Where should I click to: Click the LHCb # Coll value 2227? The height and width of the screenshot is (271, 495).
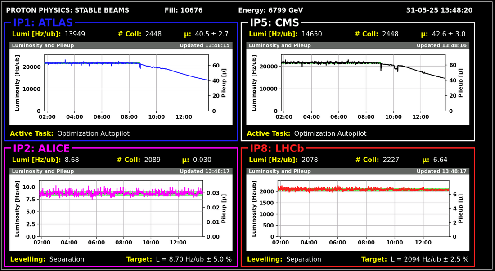click(391, 160)
